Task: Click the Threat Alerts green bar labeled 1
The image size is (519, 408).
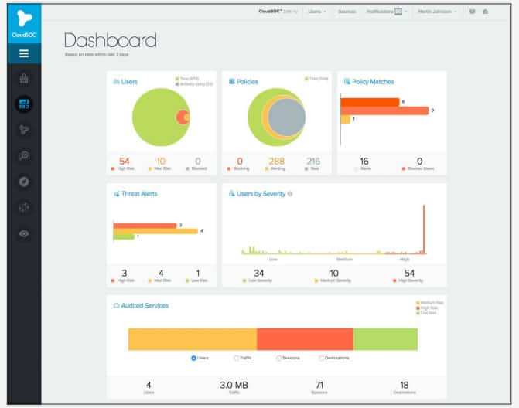Action: point(124,236)
